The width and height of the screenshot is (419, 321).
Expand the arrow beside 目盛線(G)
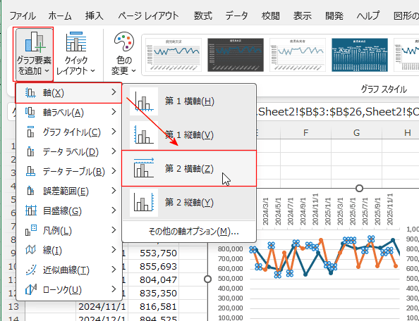point(114,210)
